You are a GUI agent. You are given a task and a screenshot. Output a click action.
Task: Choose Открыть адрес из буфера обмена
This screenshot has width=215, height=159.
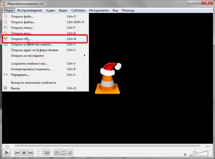[x=45, y=50]
